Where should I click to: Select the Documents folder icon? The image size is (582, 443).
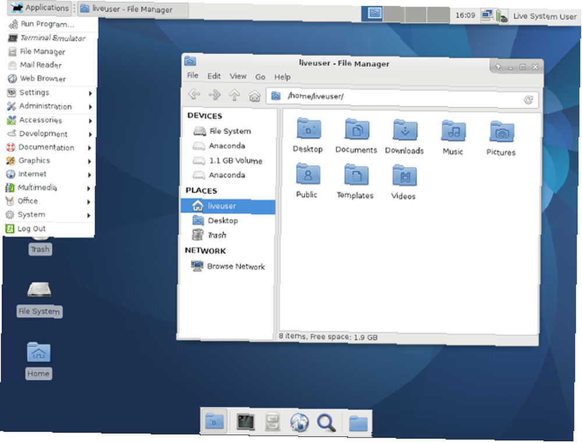(x=357, y=130)
